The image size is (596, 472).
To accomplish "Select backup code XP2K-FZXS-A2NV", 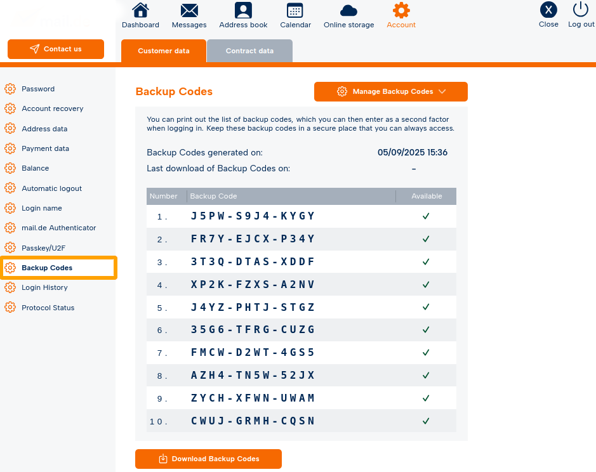I will (253, 284).
